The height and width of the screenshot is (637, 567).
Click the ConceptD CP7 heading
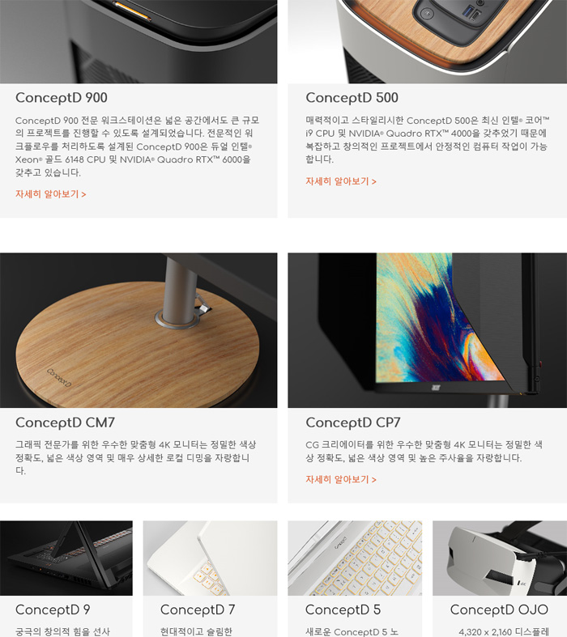tap(353, 423)
